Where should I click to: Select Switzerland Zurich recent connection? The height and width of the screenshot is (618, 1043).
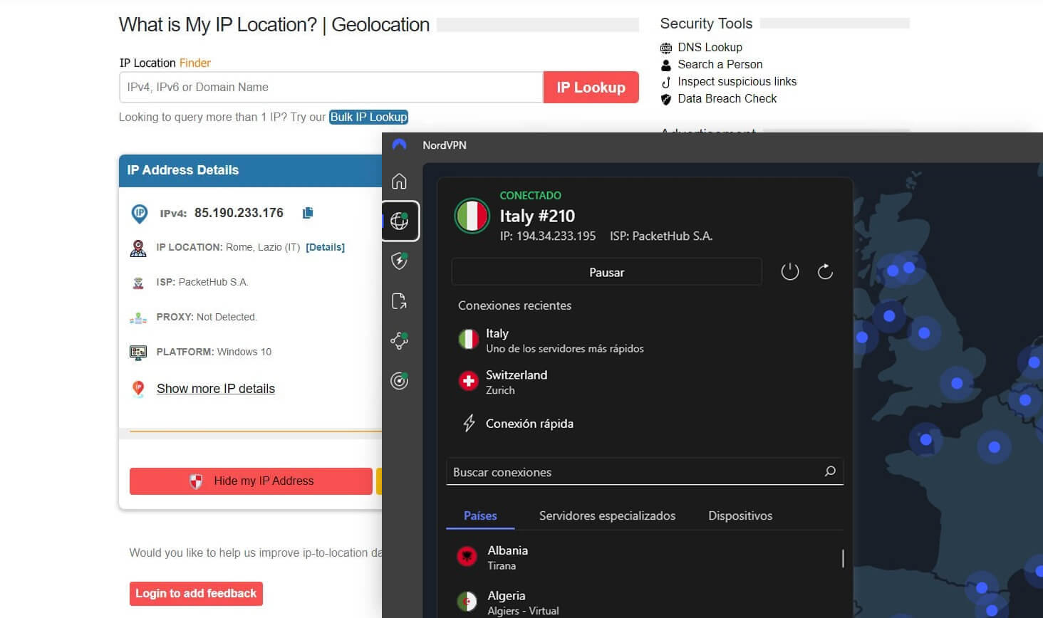[503, 382]
